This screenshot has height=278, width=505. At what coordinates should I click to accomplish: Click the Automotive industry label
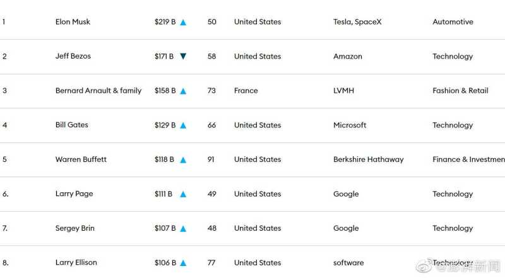pos(453,22)
